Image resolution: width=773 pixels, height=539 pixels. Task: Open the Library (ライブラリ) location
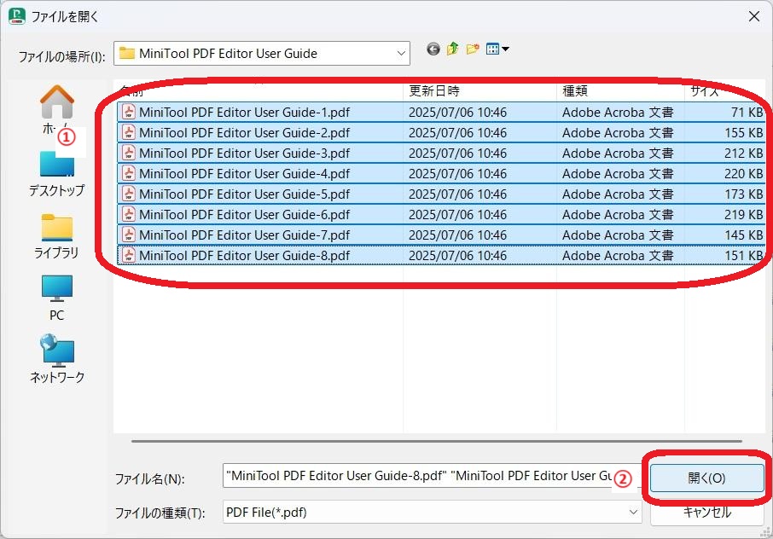point(56,237)
